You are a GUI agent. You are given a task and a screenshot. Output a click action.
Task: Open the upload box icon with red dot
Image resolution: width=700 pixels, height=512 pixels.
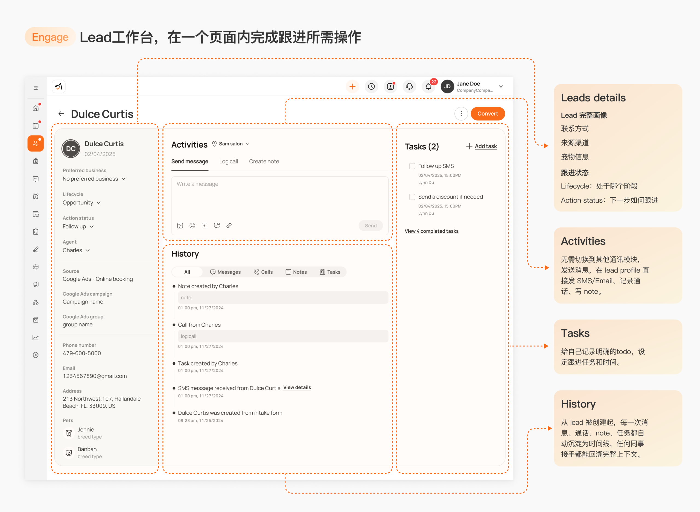[390, 86]
